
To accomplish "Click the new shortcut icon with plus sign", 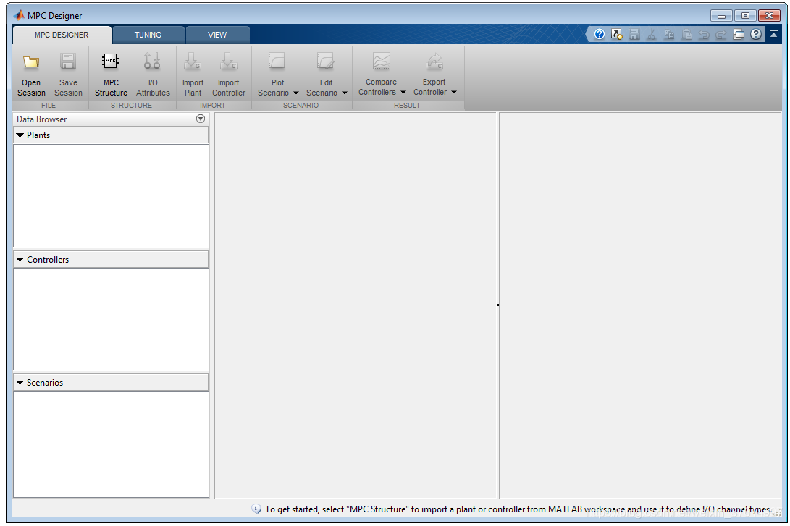I will pos(617,34).
